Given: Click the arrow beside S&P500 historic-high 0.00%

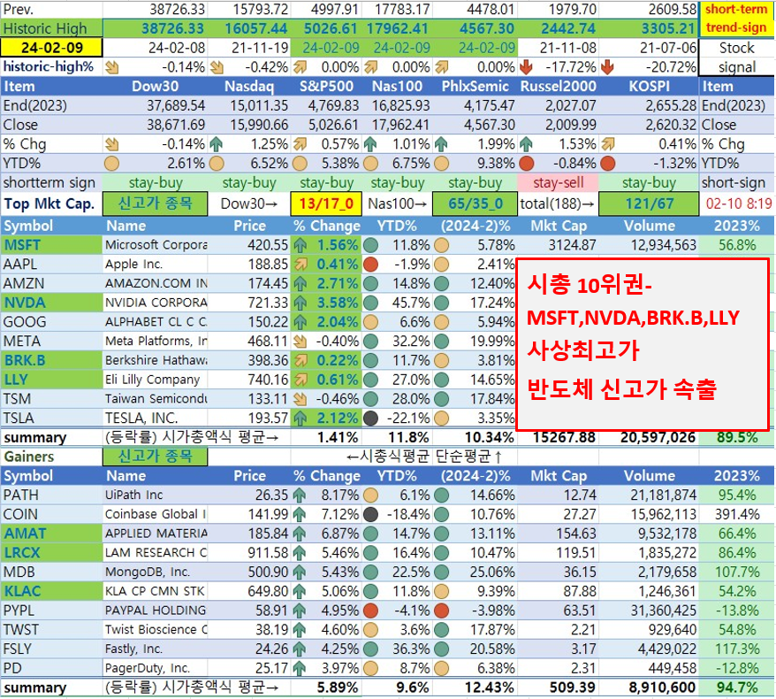Looking at the screenshot, I should pos(300,67).
